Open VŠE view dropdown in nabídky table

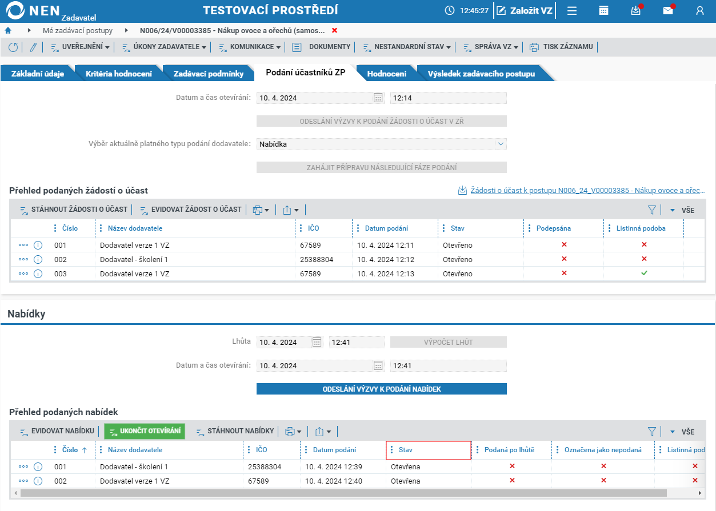(682, 432)
